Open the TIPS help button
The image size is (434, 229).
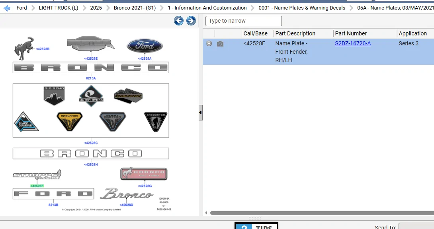point(256,226)
